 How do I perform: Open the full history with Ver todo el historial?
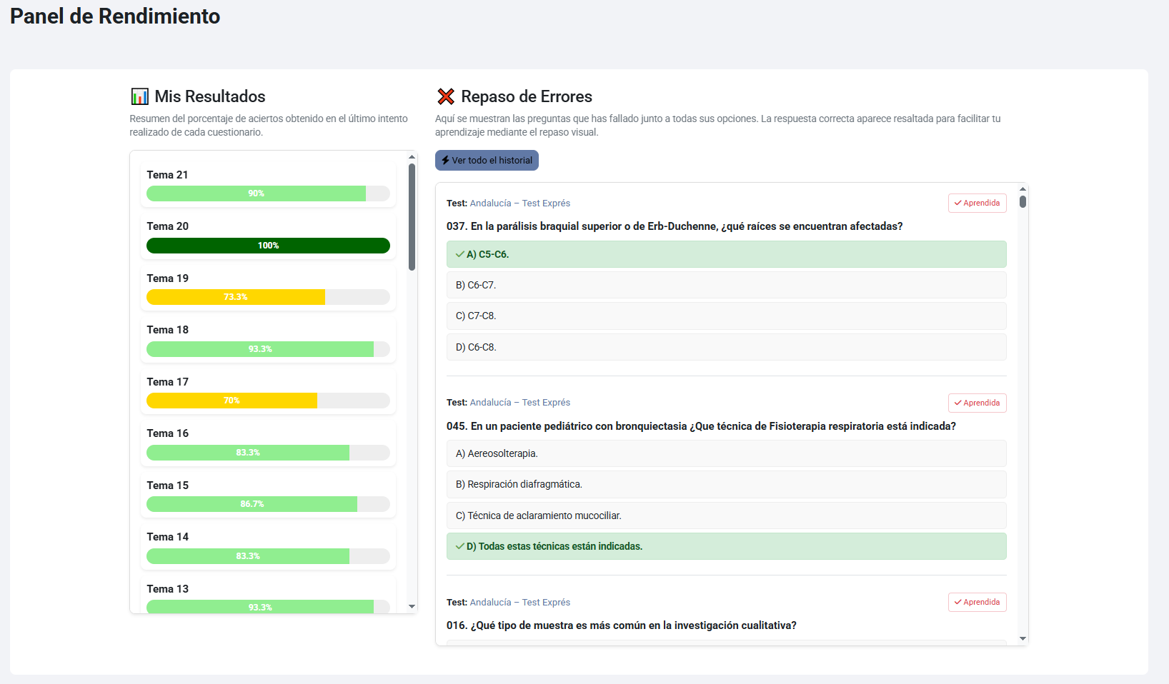coord(487,161)
